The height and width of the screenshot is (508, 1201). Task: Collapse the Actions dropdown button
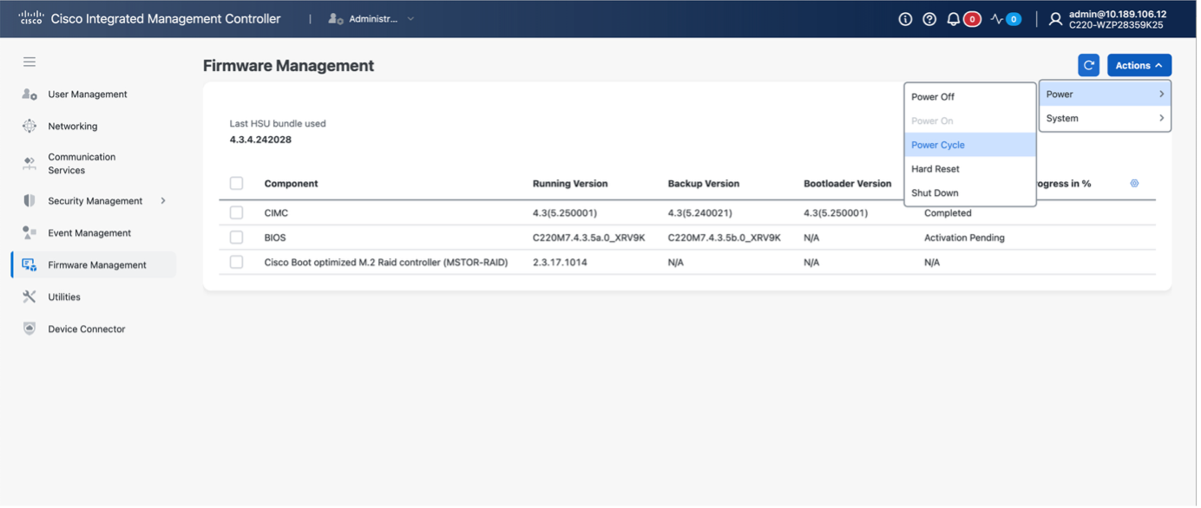tap(1139, 65)
